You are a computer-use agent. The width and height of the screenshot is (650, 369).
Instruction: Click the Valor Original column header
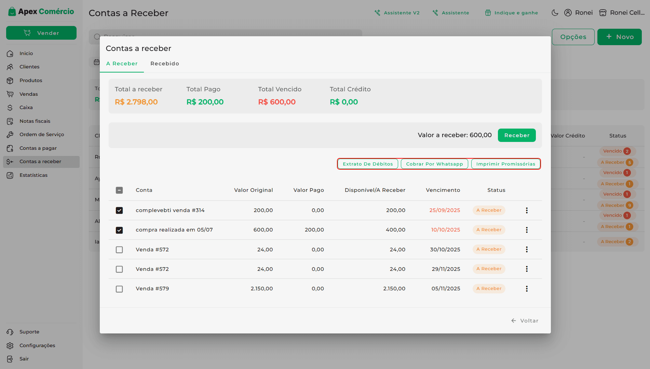pos(253,190)
